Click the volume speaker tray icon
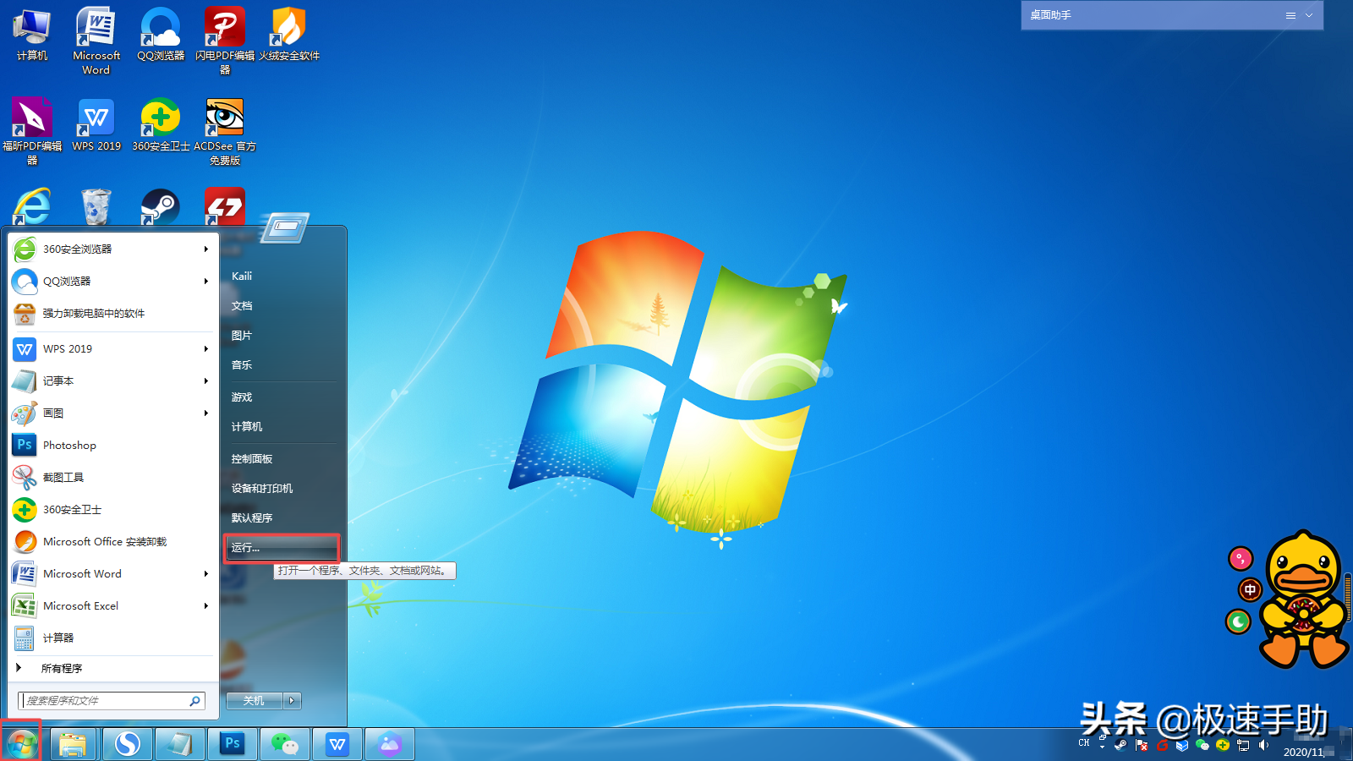This screenshot has height=761, width=1353. (x=1263, y=745)
